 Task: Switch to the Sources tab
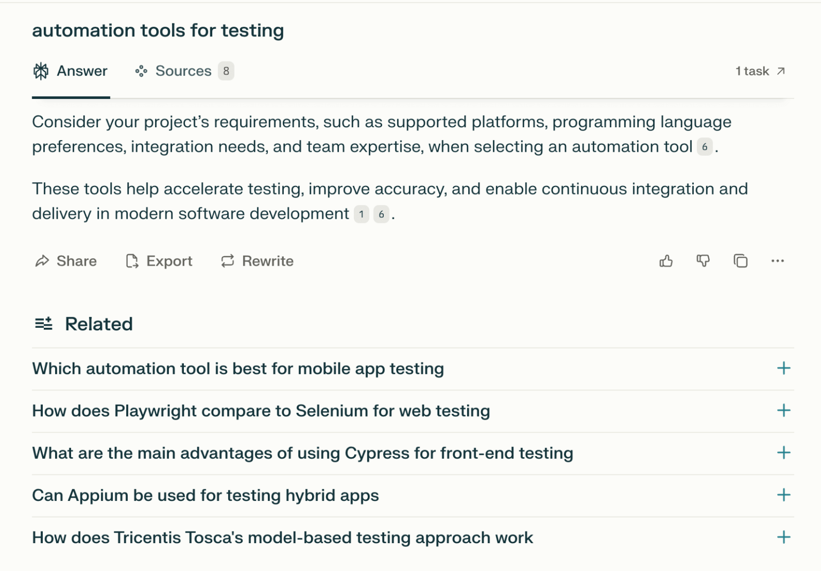184,71
